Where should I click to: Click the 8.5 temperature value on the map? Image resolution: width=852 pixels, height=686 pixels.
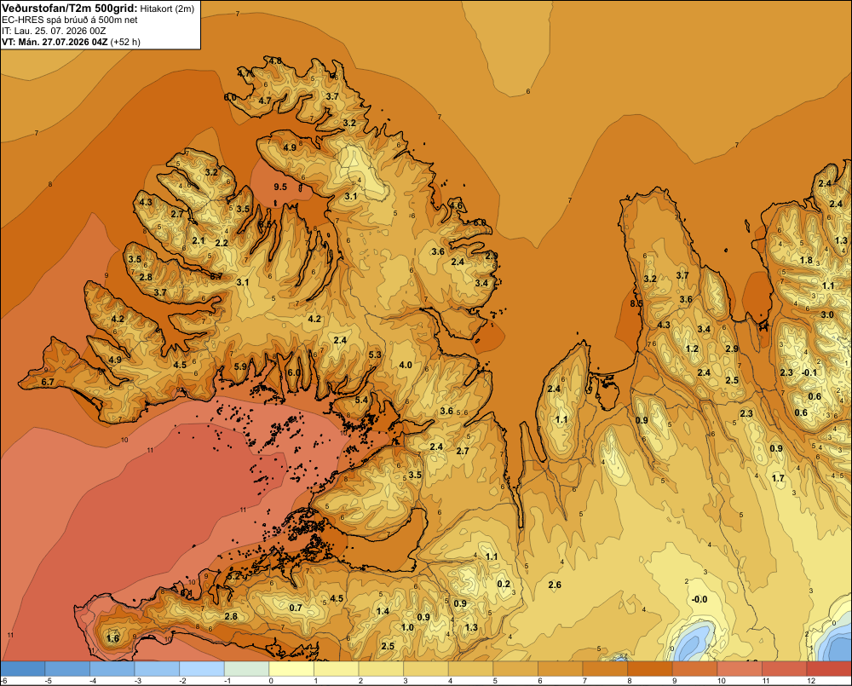636,303
